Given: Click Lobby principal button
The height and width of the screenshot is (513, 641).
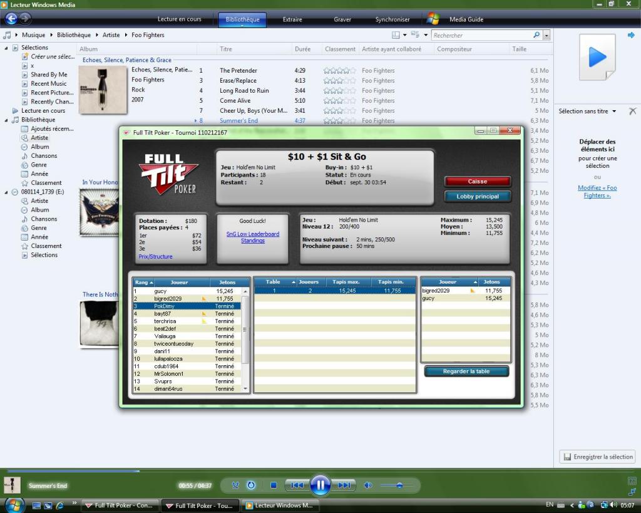Looking at the screenshot, I should tap(478, 196).
